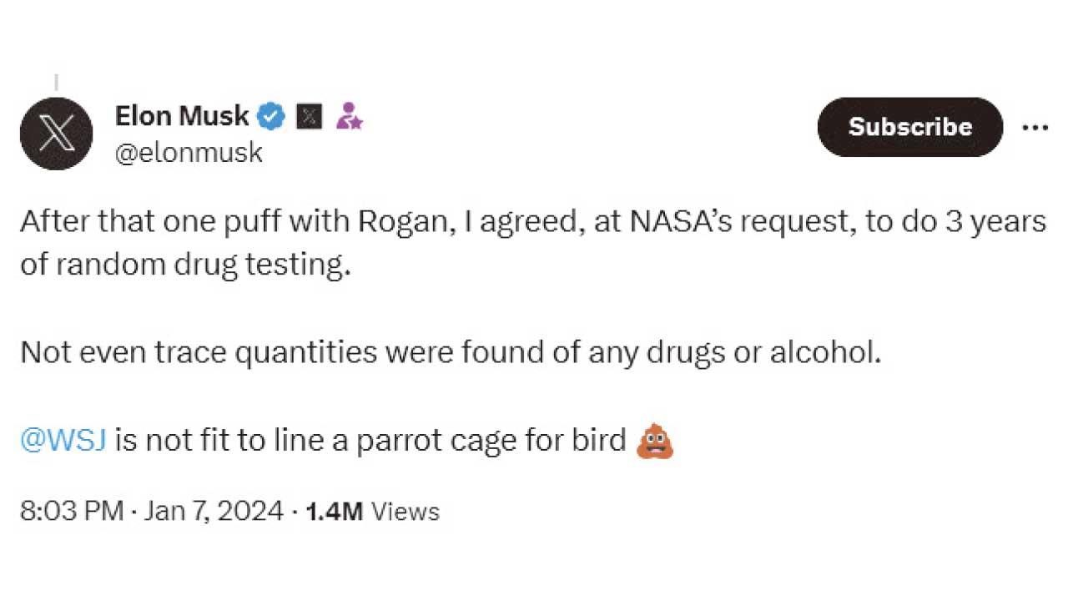Viewport: 1068px width, 601px height.
Task: Open the three-dot more options menu
Action: pos(1035,128)
